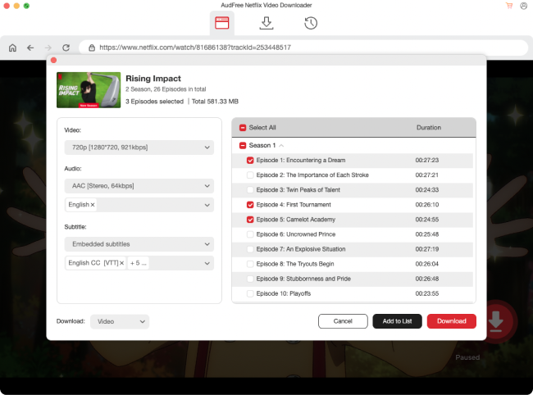Expand the audio language dropdown
This screenshot has height=395, width=533.
pyautogui.click(x=207, y=205)
